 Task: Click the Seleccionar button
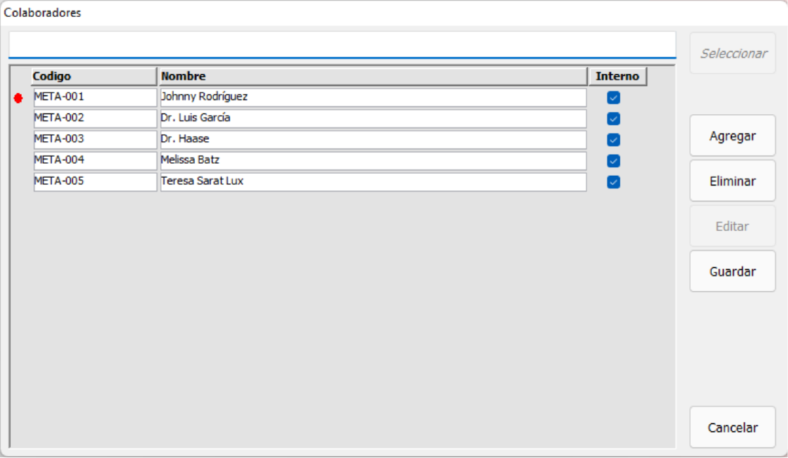(x=733, y=54)
